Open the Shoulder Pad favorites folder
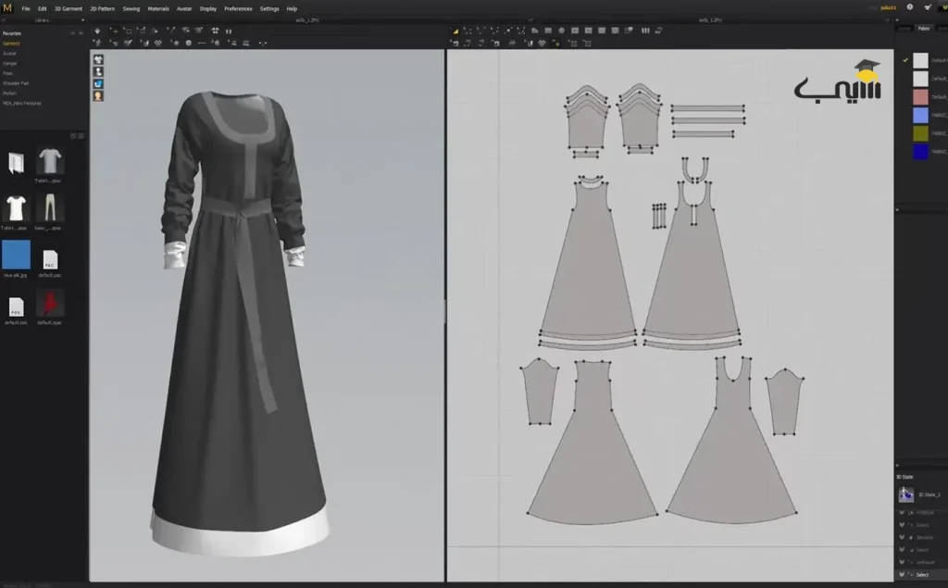The image size is (948, 588). point(16,83)
